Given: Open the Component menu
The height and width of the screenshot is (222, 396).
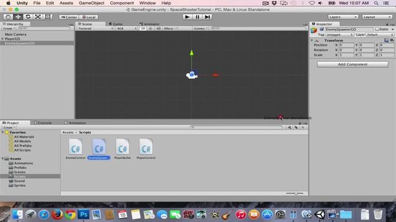Looking at the screenshot, I should tap(122, 3).
